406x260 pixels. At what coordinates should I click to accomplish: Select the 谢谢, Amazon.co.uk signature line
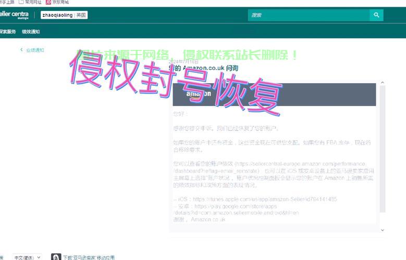tap(200, 219)
